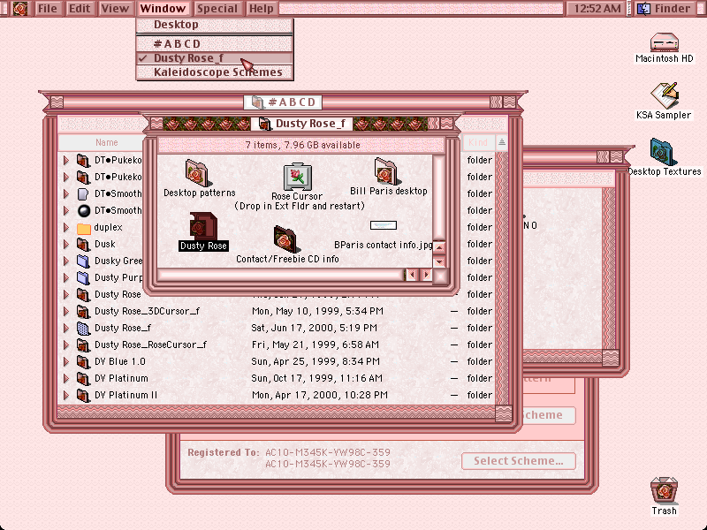Screen dimensions: 707x530
Task: Expand the duplex folder disclosure triangle
Action: (66, 228)
